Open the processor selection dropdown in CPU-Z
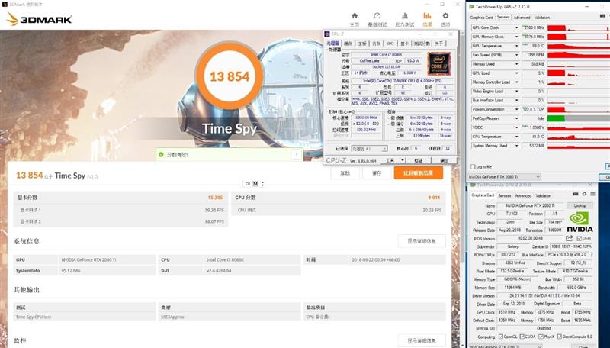610x348 pixels. tap(369, 149)
